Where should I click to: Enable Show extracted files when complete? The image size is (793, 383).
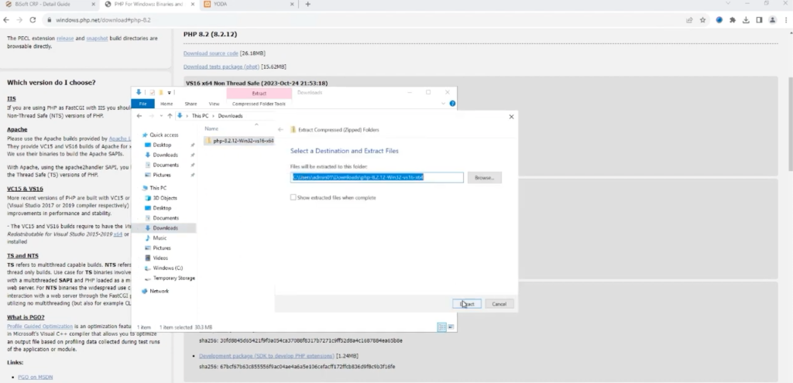tap(293, 197)
